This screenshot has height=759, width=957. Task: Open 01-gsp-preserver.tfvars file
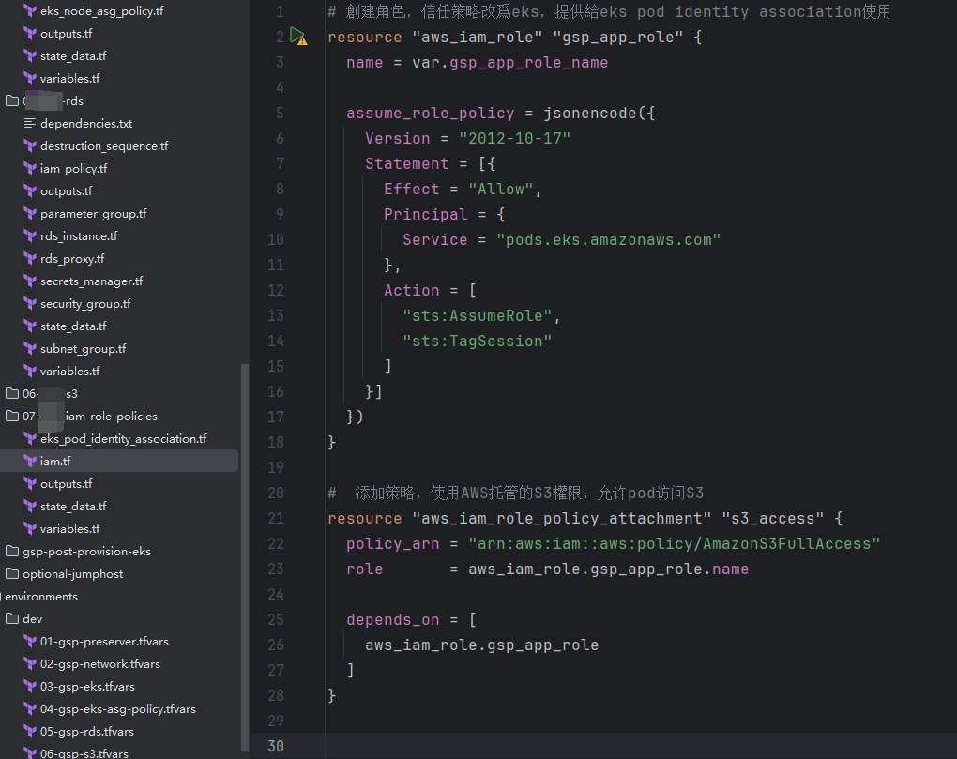pos(104,641)
